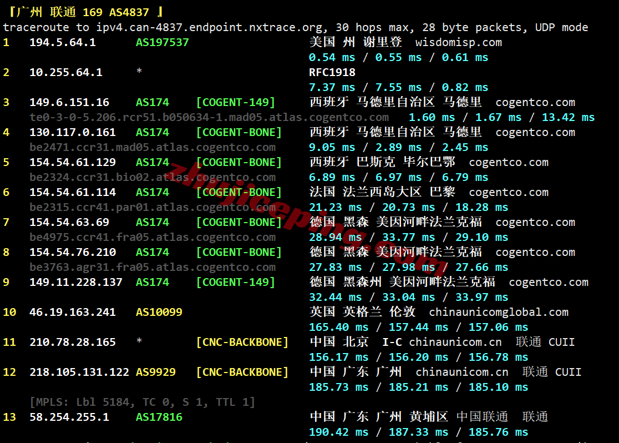The width and height of the screenshot is (619, 443).
Task: Select IP 154.54.76.210
Action: click(x=73, y=253)
